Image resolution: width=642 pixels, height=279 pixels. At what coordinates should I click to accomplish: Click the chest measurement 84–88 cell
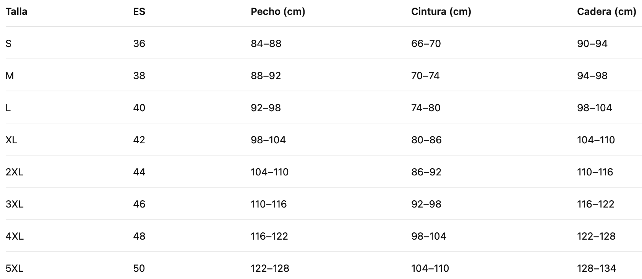point(266,44)
